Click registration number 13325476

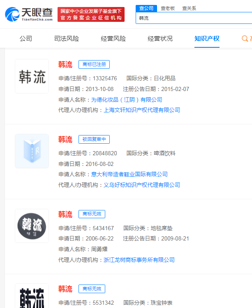coord(105,78)
